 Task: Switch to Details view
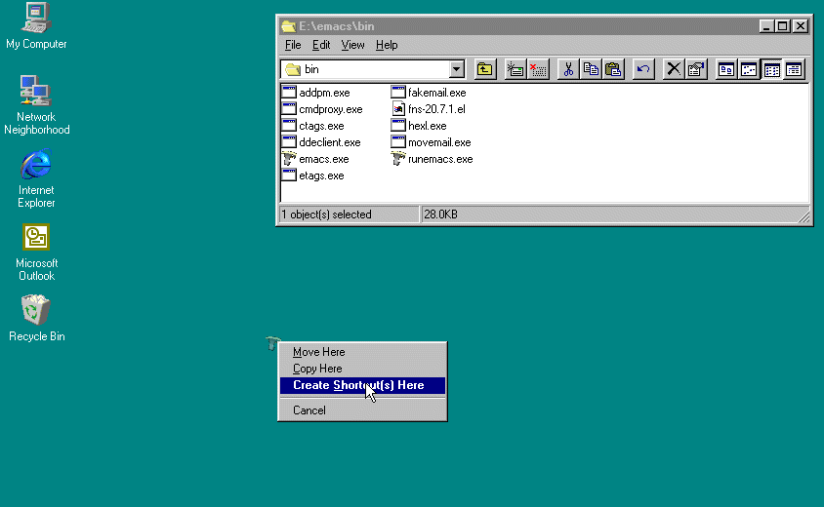[794, 69]
